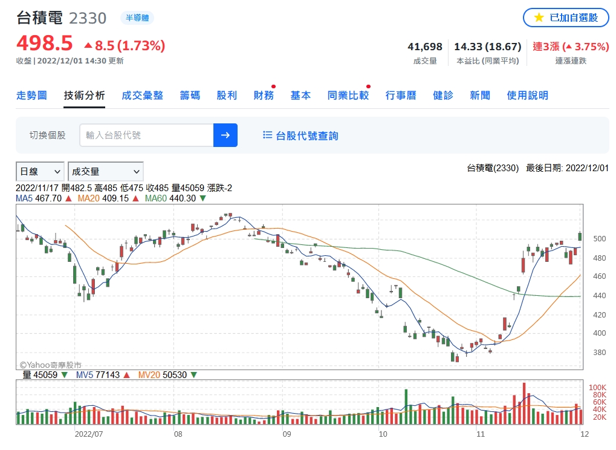Image resolution: width=616 pixels, height=450 pixels.
Task: Switch to the 基本 tab
Action: click(300, 95)
